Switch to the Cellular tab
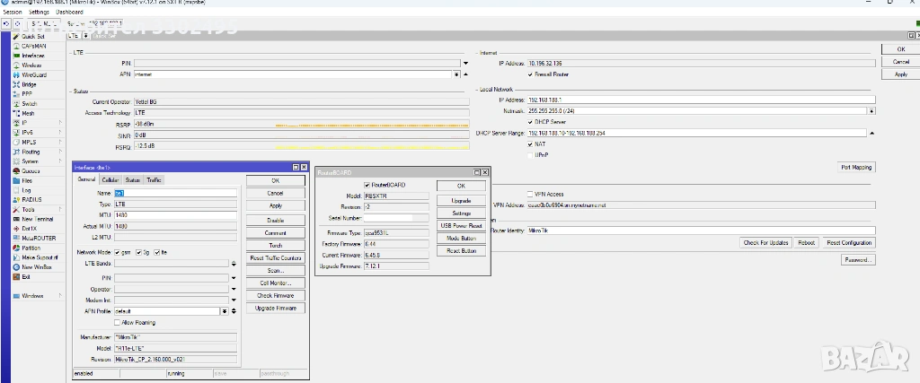920x383 pixels. [x=111, y=180]
